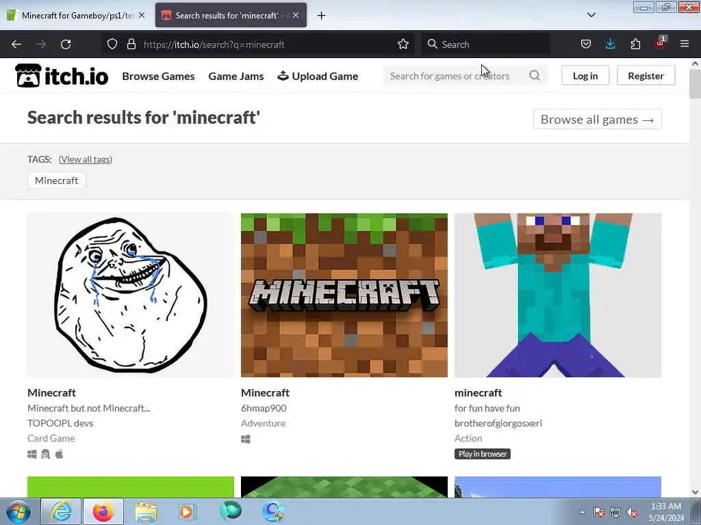Focus the search games or creators field
The width and height of the screenshot is (701, 525).
456,76
